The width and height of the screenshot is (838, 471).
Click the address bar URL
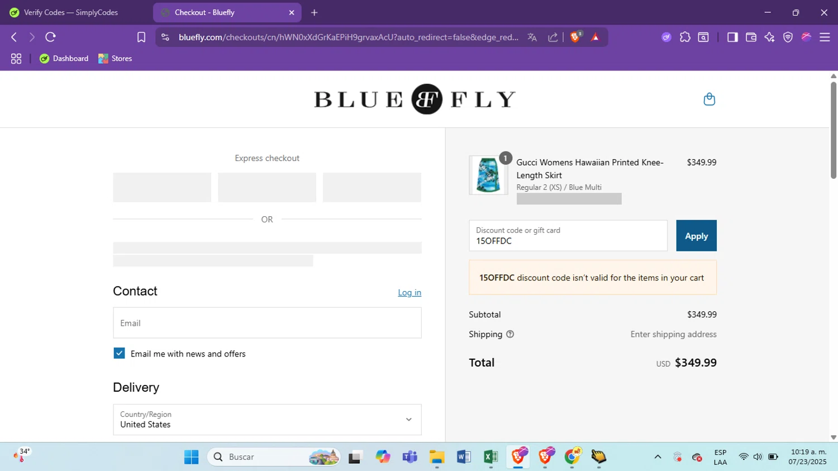point(349,37)
